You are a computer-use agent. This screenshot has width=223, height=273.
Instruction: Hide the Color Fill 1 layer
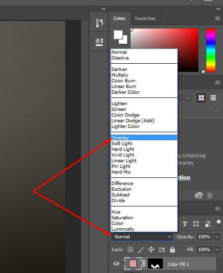click(116, 264)
